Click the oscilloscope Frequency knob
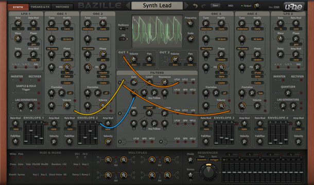Image resolution: width=314 pixels, height=185 pixels. 190,24
